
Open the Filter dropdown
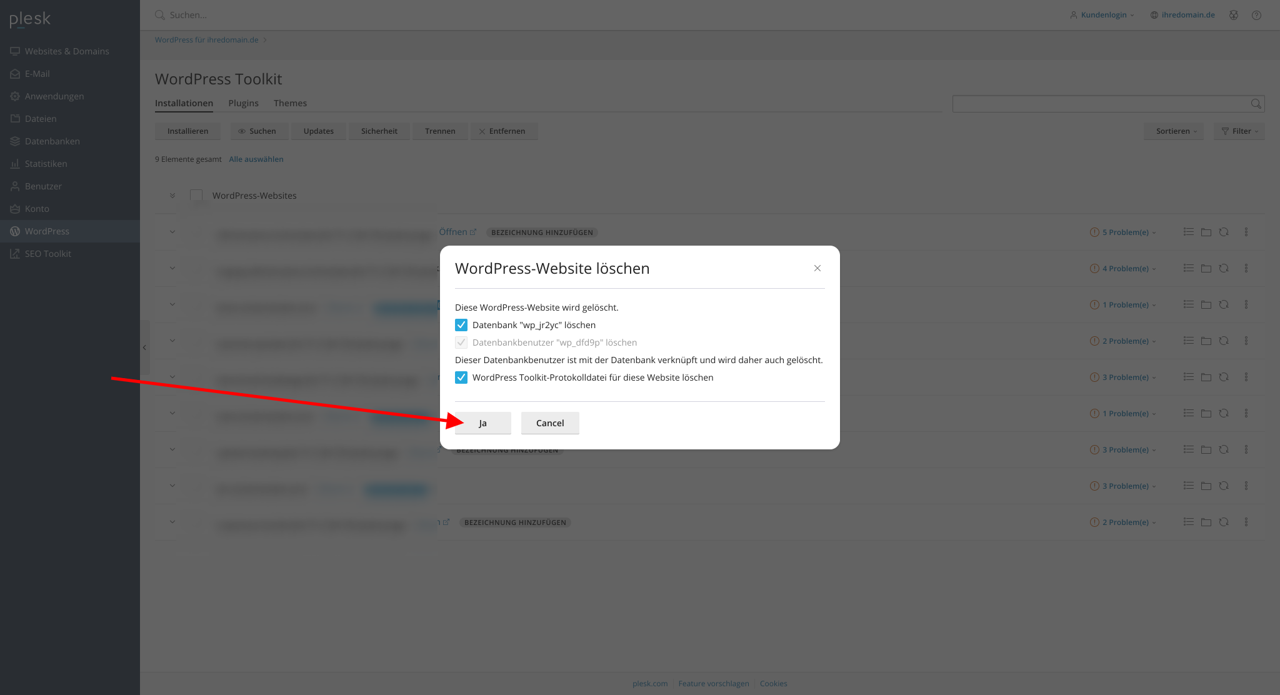click(1239, 131)
